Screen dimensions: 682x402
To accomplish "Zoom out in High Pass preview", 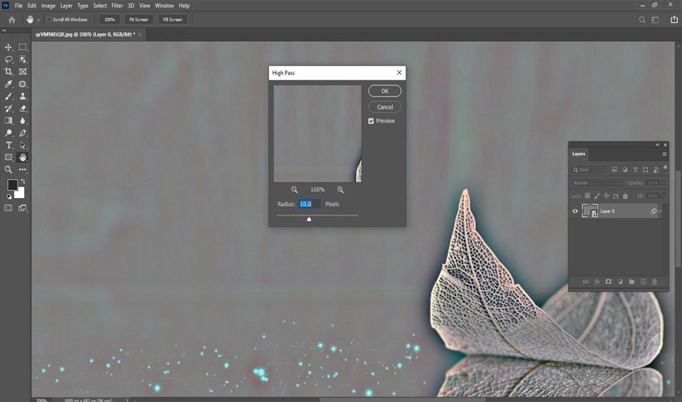I will tap(295, 189).
